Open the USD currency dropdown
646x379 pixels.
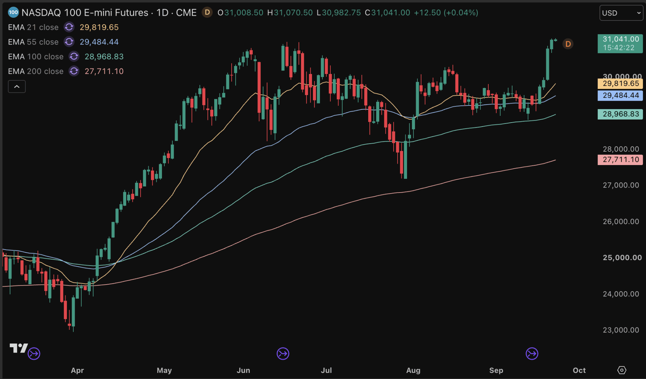621,13
